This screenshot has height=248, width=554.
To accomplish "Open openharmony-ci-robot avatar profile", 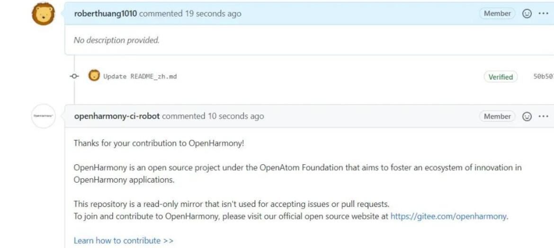I will coord(44,116).
